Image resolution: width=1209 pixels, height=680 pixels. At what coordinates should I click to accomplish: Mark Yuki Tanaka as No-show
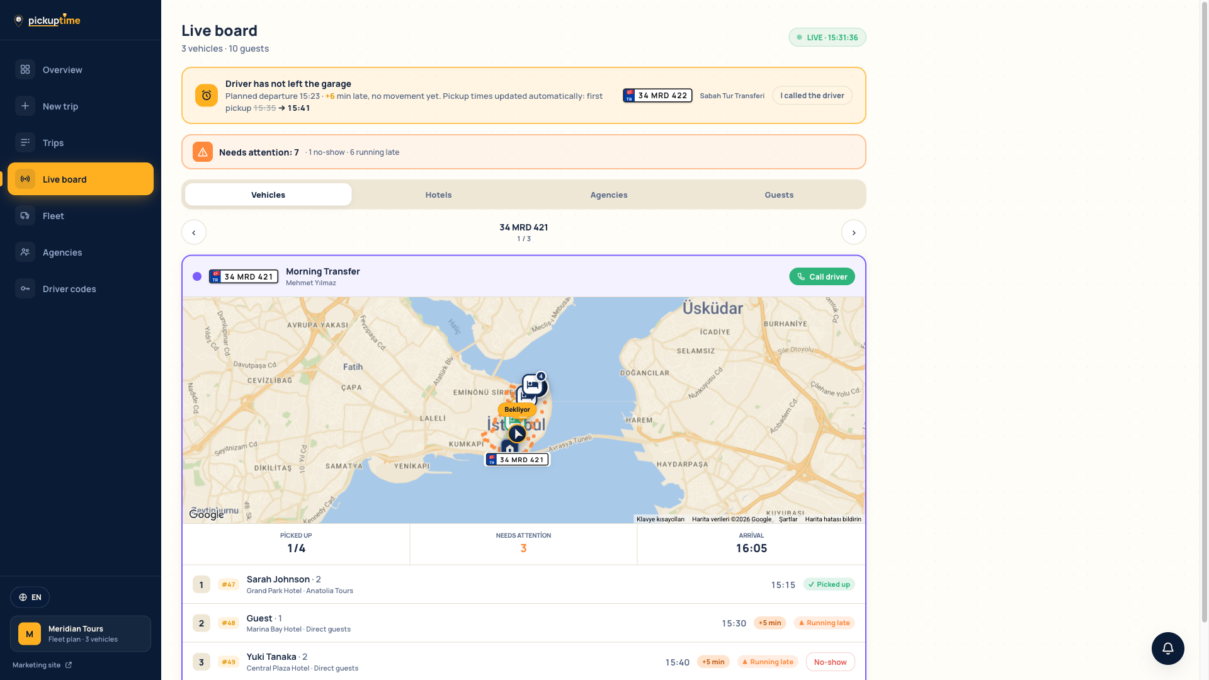tap(830, 662)
